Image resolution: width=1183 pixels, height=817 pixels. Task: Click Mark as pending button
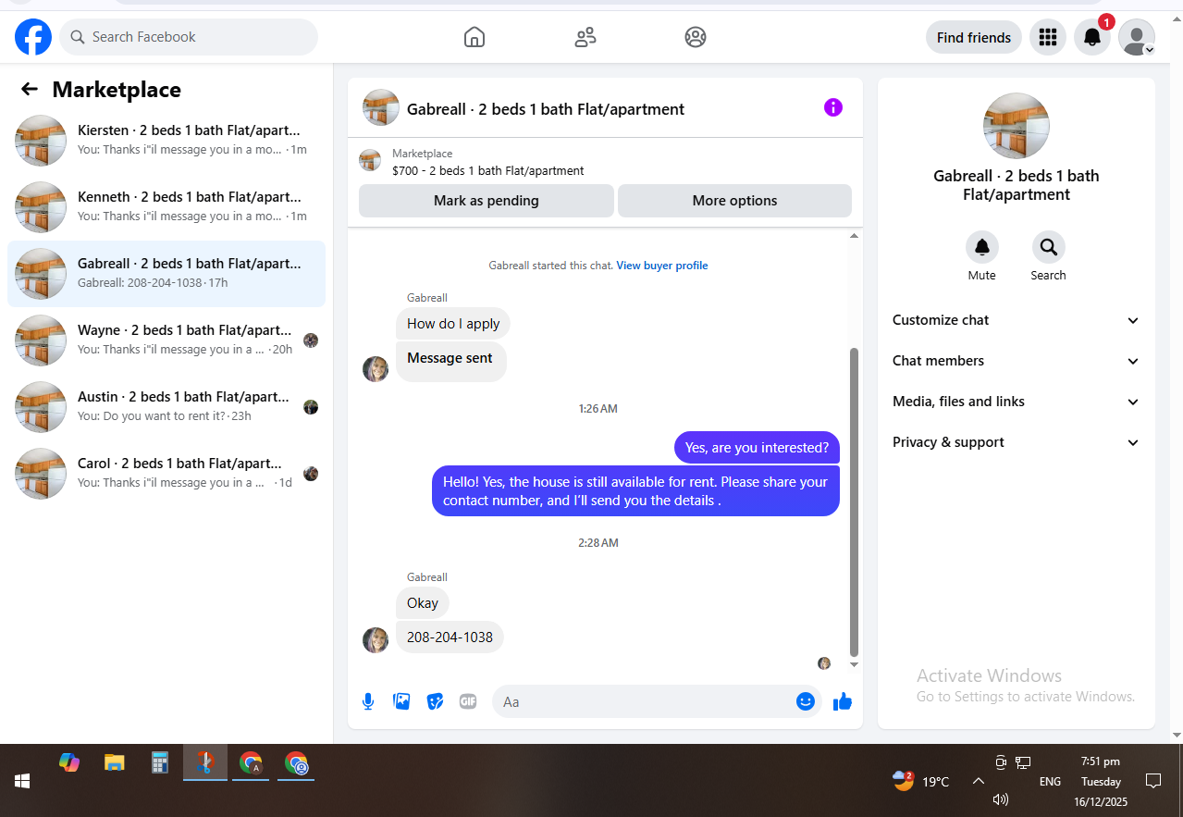pyautogui.click(x=486, y=201)
